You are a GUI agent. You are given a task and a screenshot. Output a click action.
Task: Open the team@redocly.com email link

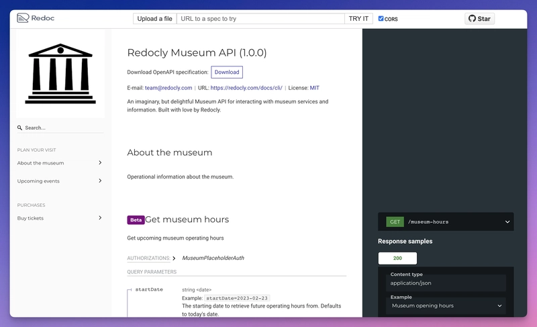click(168, 88)
